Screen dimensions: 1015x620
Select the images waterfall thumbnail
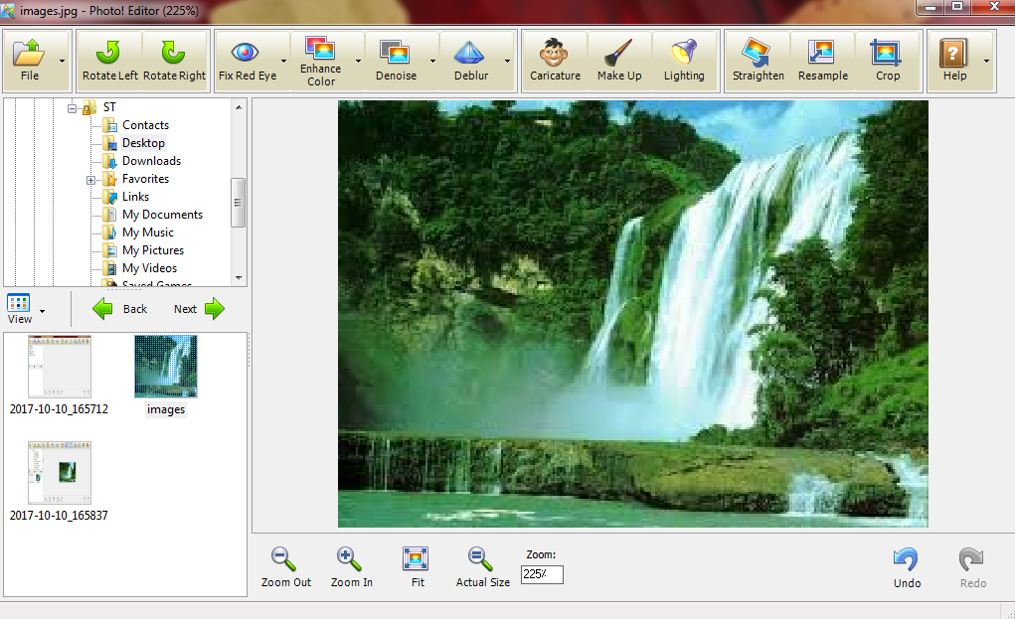coord(166,367)
